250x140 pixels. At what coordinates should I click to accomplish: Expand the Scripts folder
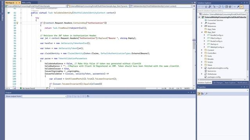click(x=202, y=62)
